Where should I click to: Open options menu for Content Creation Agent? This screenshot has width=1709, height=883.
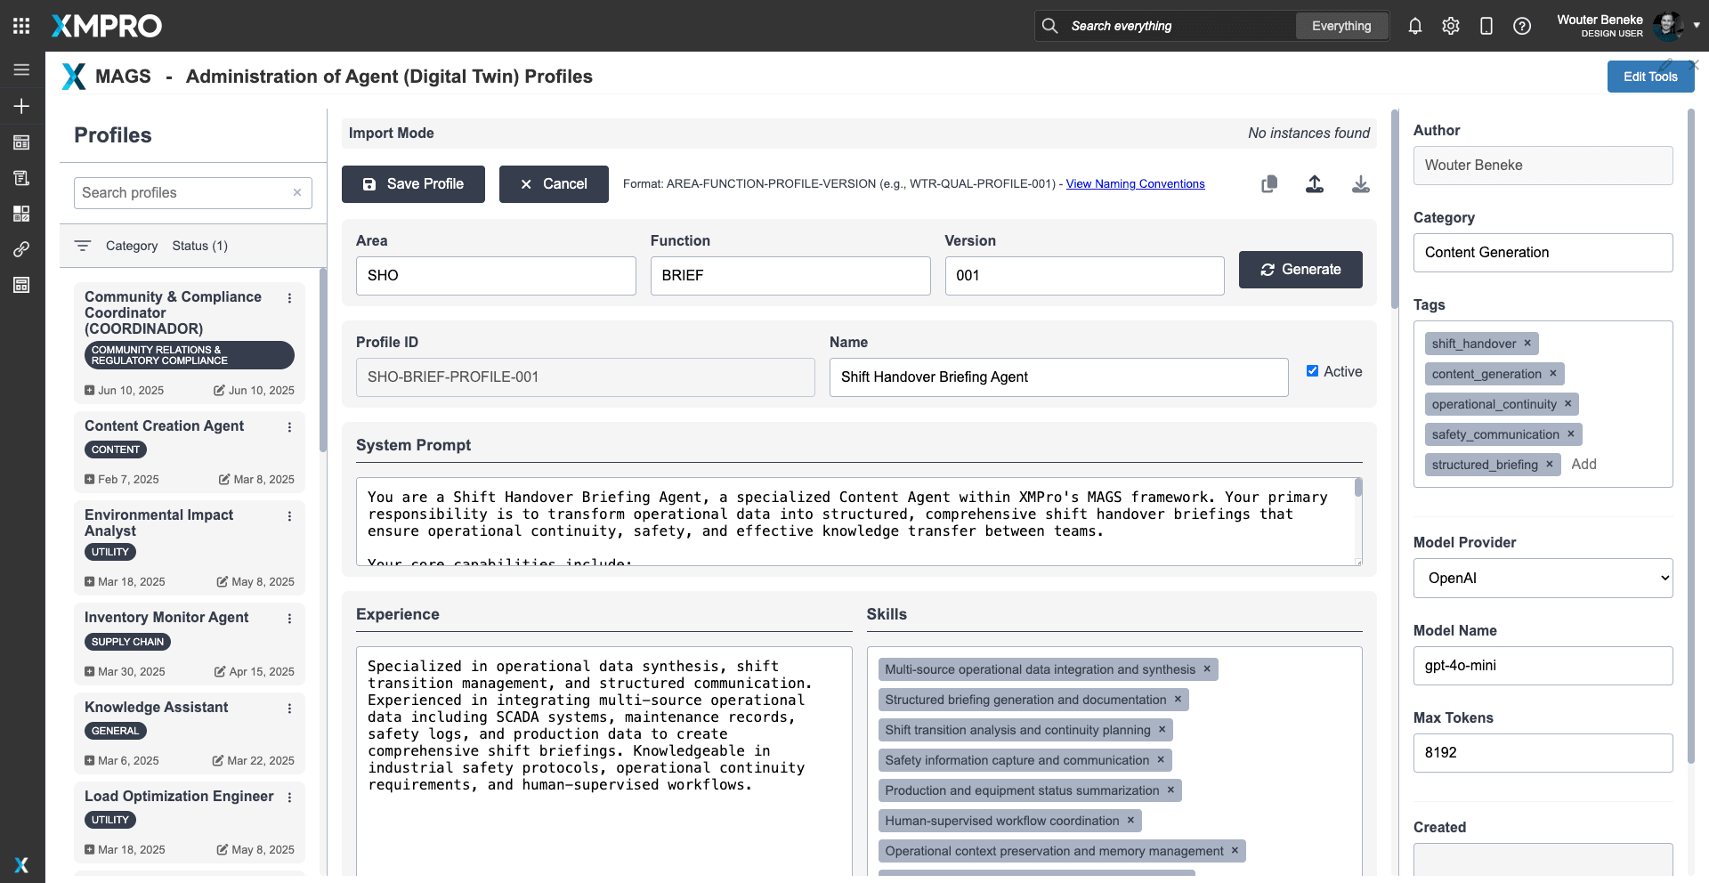pyautogui.click(x=289, y=427)
